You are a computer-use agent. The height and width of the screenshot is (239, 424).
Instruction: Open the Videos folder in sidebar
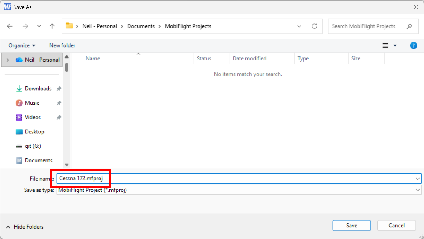tap(33, 117)
